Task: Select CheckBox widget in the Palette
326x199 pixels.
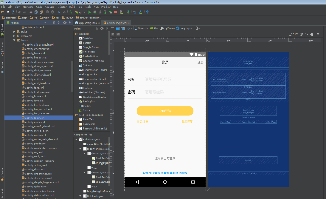Action: (88, 52)
